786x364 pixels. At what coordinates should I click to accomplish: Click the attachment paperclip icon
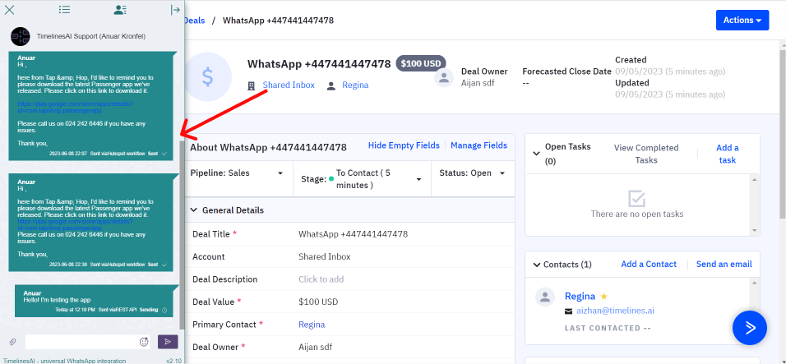point(13,342)
